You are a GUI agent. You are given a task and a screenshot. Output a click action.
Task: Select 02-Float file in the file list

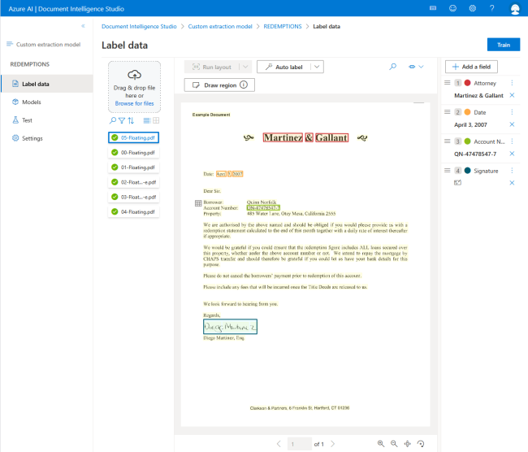coord(133,182)
